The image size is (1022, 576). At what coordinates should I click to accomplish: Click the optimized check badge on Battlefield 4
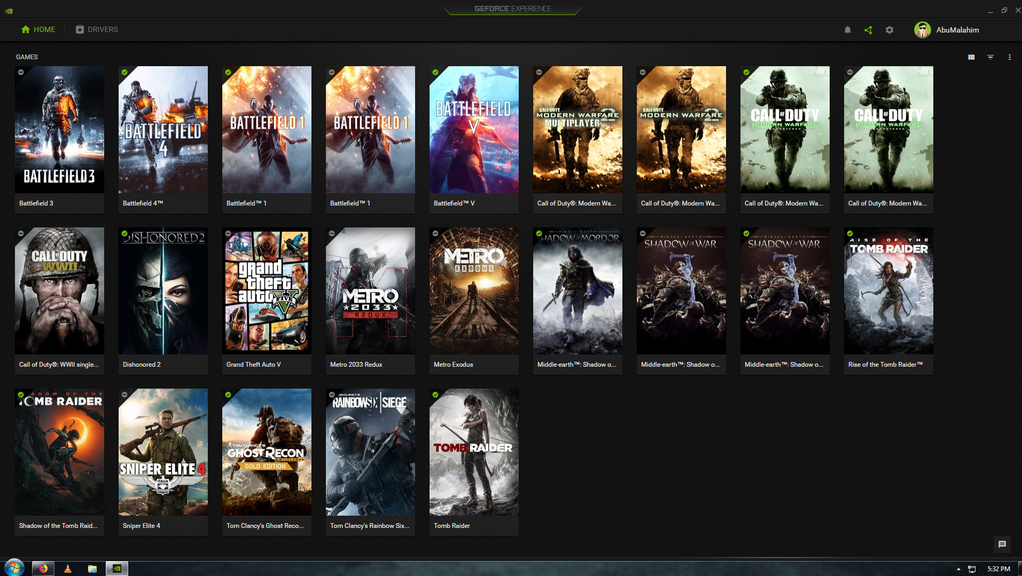pyautogui.click(x=124, y=72)
